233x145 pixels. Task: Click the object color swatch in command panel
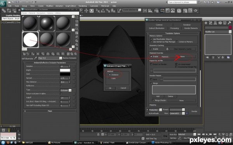[230, 27]
